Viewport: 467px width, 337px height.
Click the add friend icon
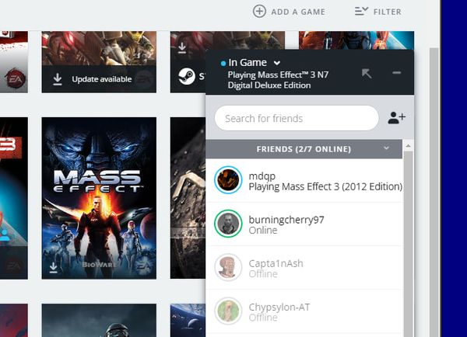pyautogui.click(x=396, y=118)
